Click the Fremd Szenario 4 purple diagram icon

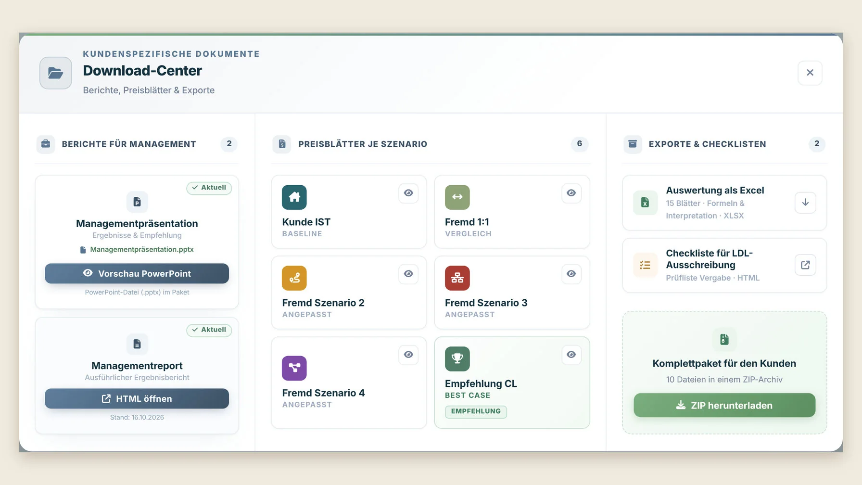(x=294, y=368)
